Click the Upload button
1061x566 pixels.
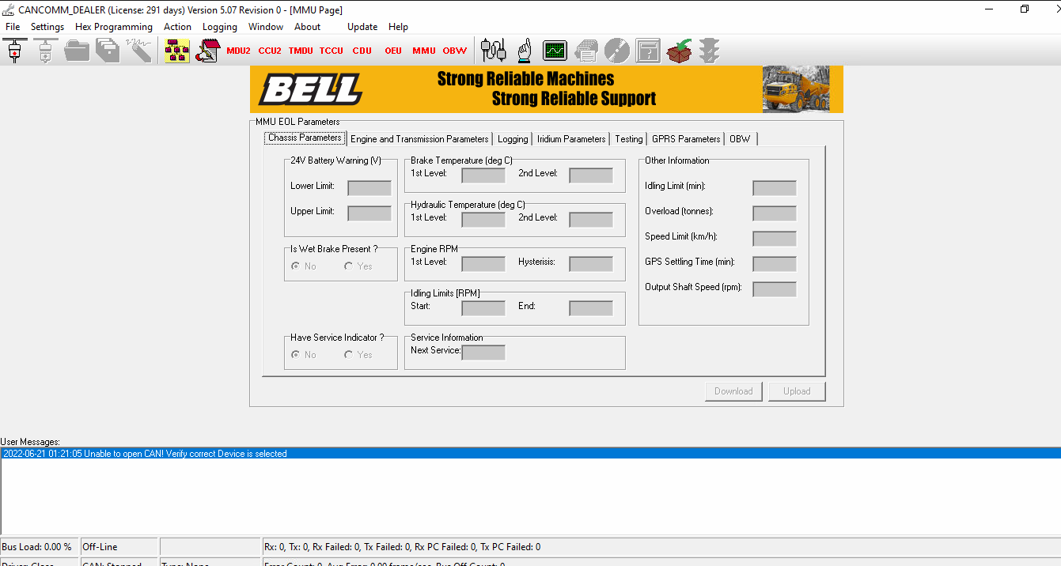797,391
